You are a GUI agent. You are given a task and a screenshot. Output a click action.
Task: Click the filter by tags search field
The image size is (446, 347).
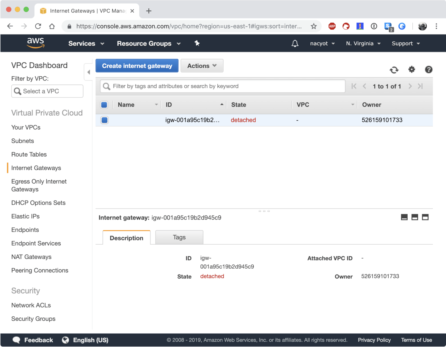pos(223,86)
